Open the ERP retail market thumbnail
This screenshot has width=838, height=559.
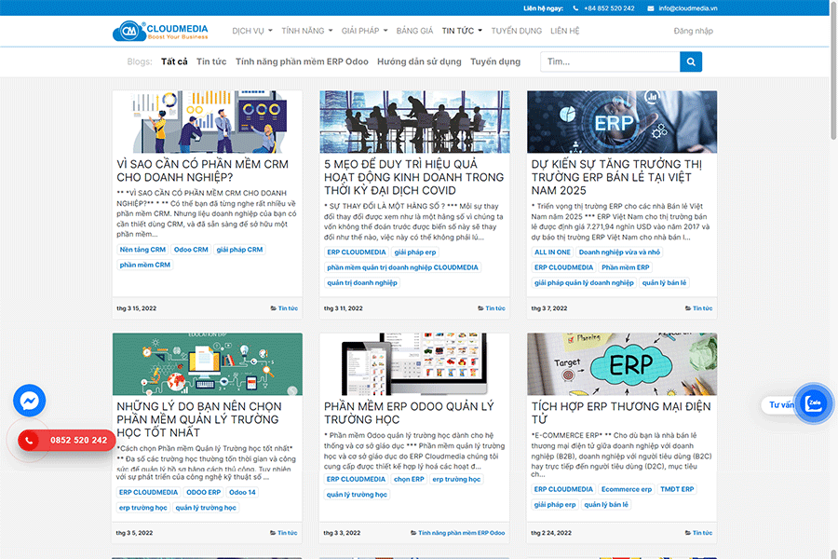(622, 122)
